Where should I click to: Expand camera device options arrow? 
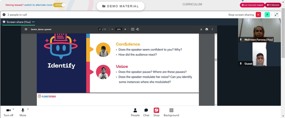13,109
